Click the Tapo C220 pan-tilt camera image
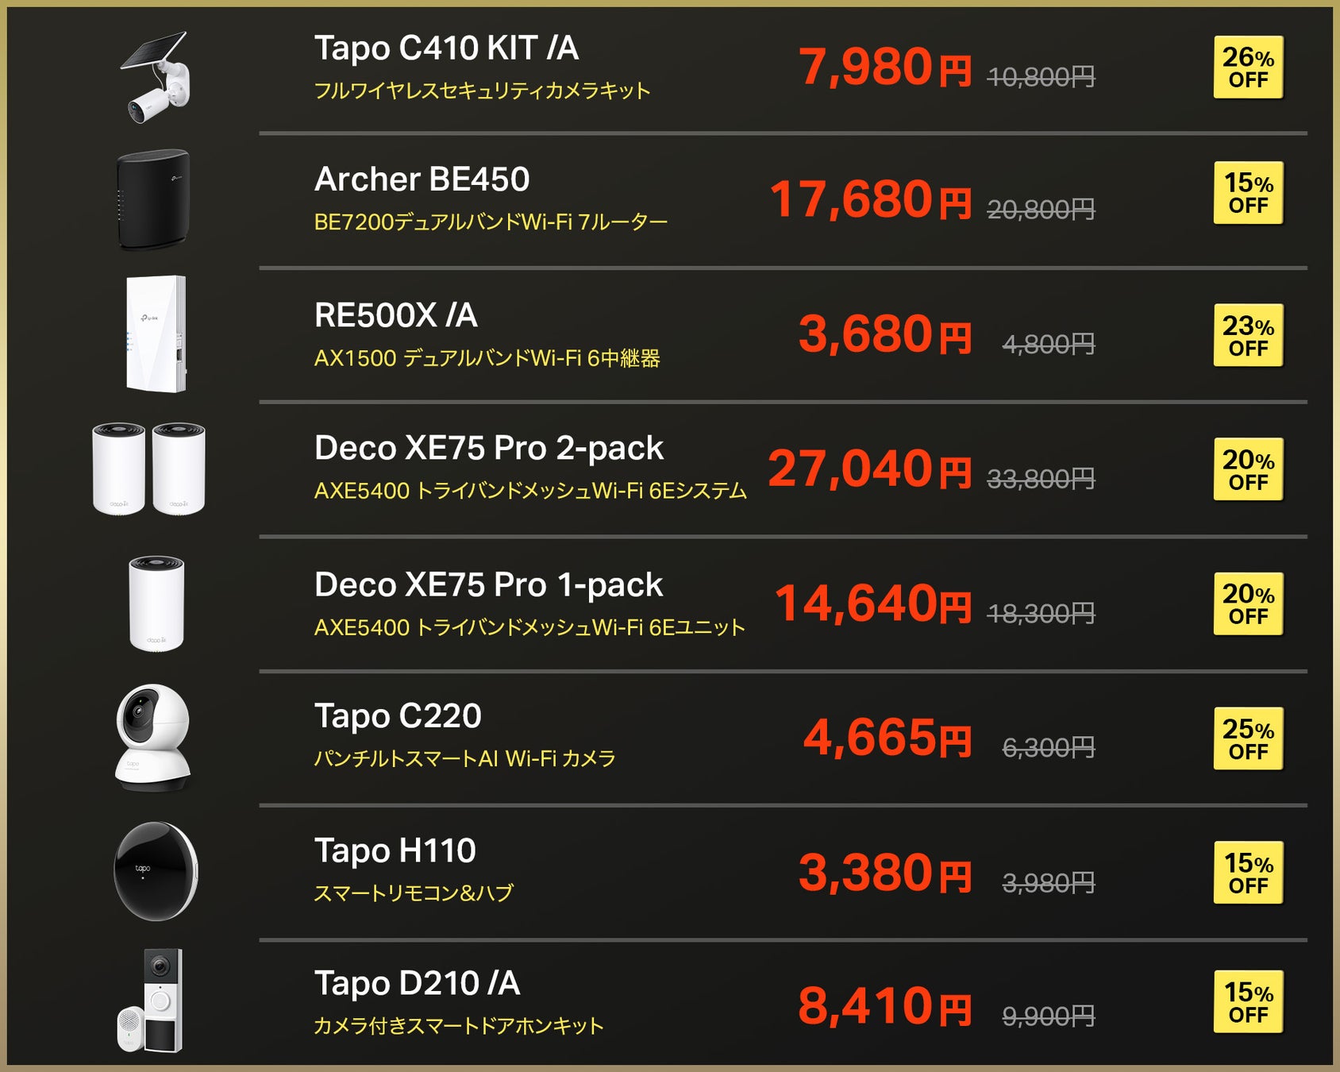Screen dimensions: 1340x1072 (x=153, y=738)
